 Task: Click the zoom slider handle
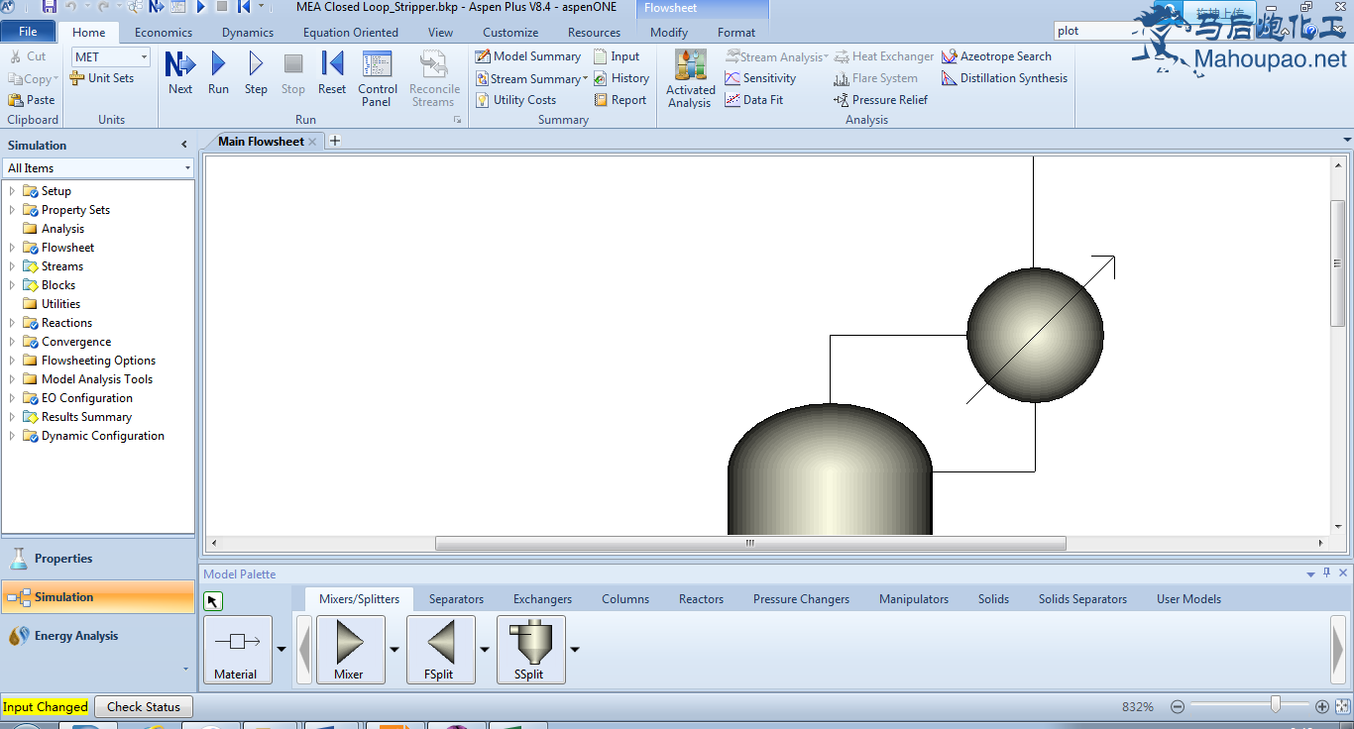tap(1276, 704)
